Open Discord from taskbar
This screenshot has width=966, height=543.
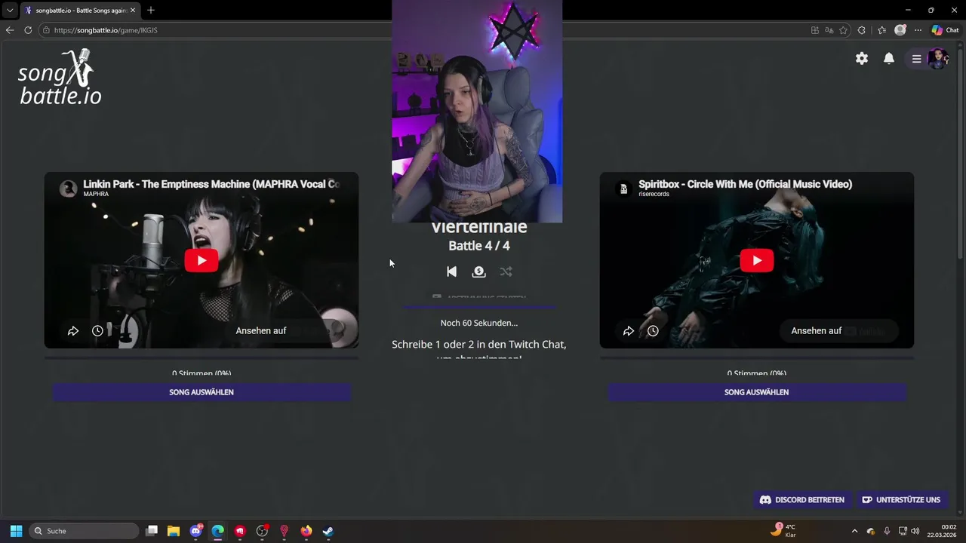[x=196, y=531]
